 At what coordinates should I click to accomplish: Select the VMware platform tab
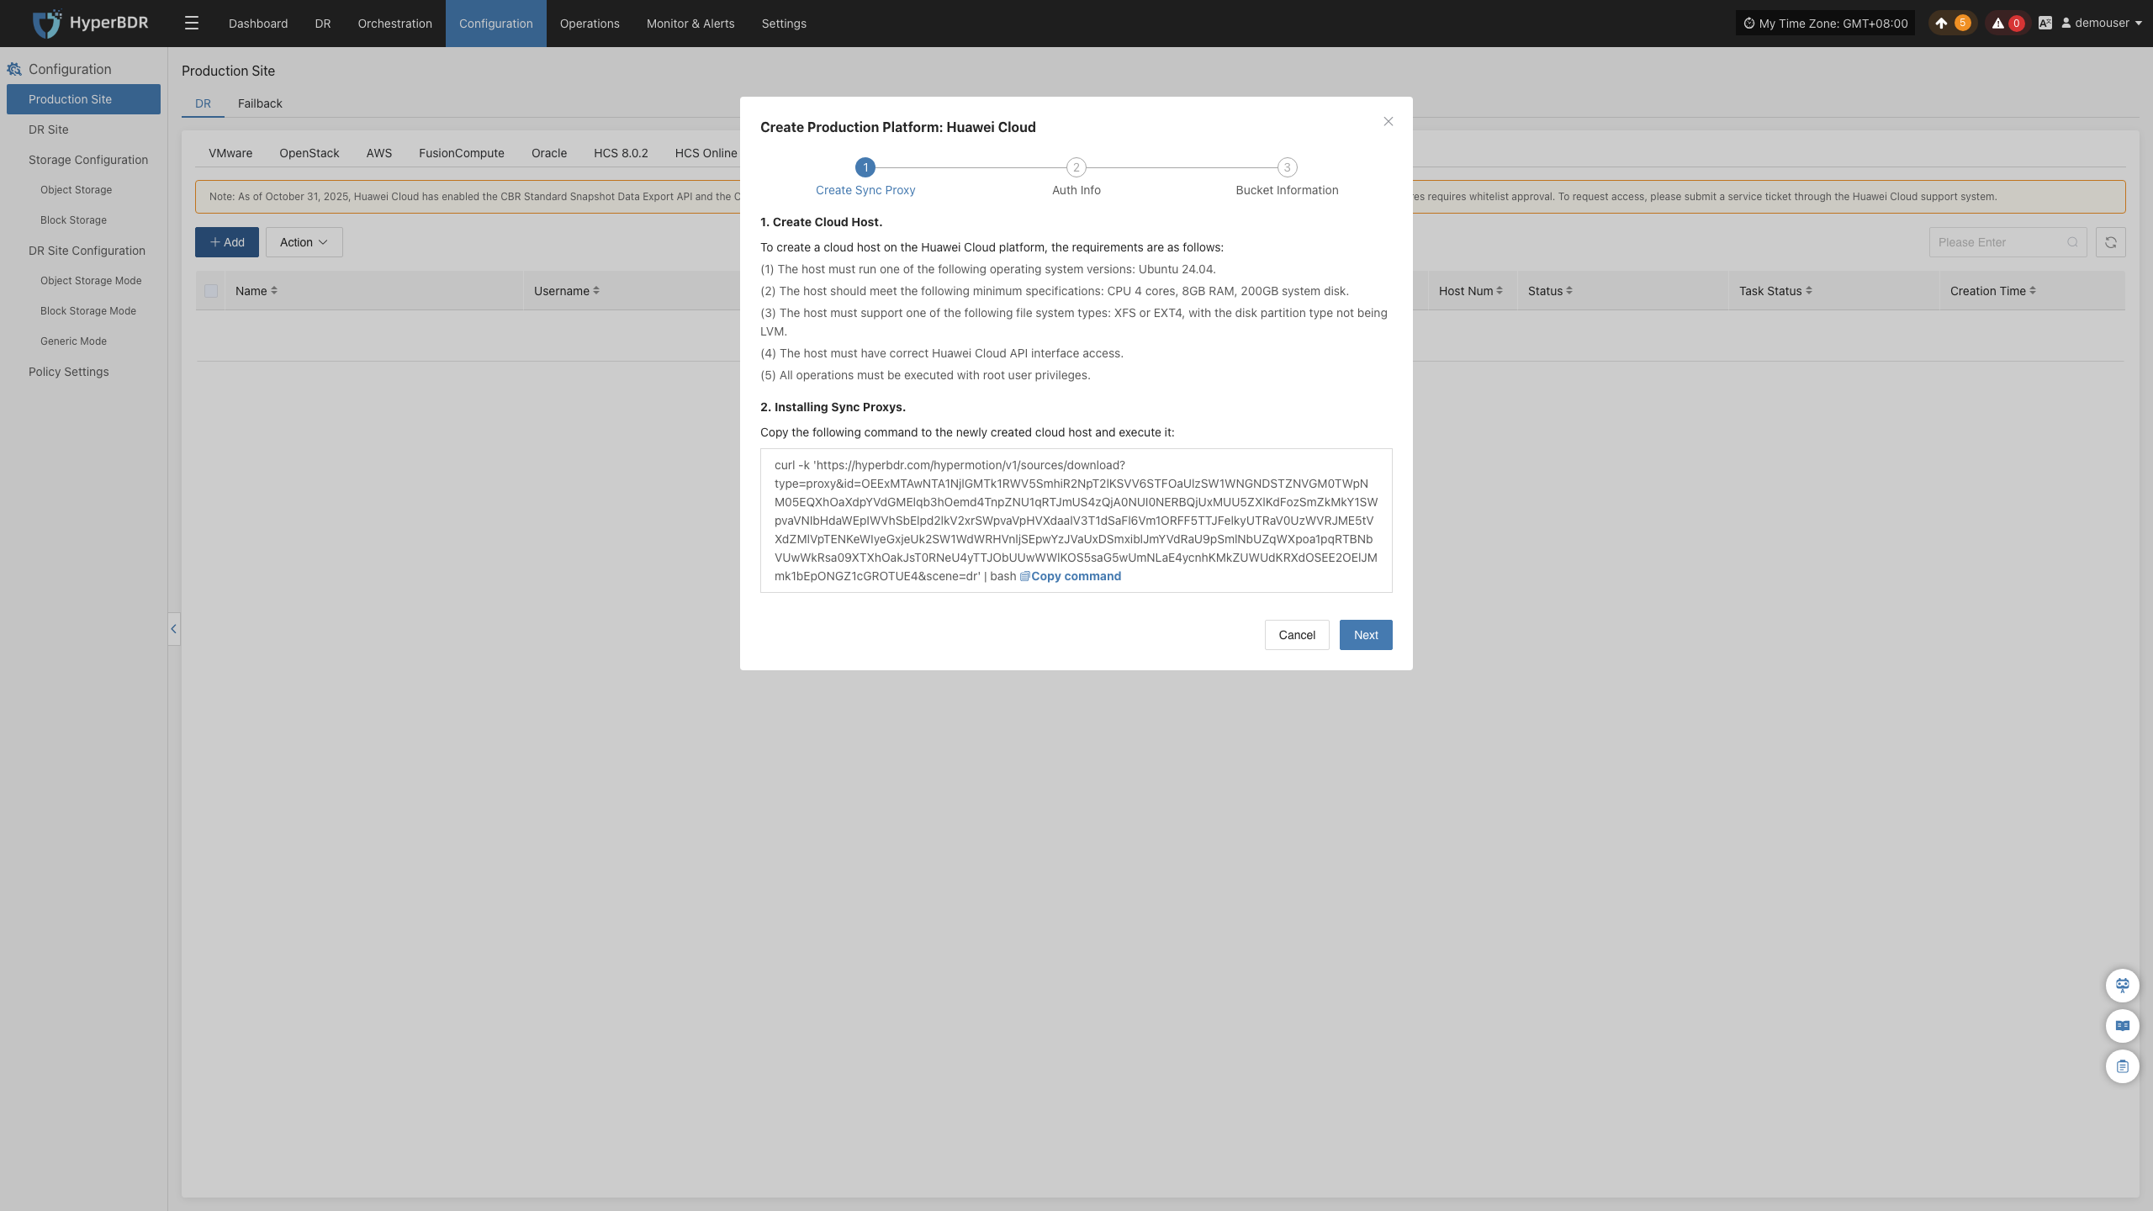[x=230, y=153]
